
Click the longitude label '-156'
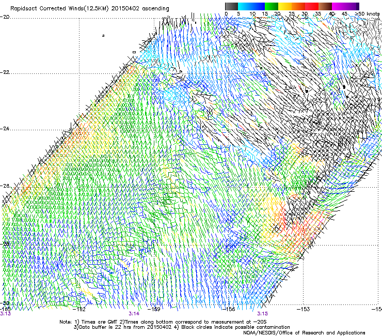coord(229,310)
